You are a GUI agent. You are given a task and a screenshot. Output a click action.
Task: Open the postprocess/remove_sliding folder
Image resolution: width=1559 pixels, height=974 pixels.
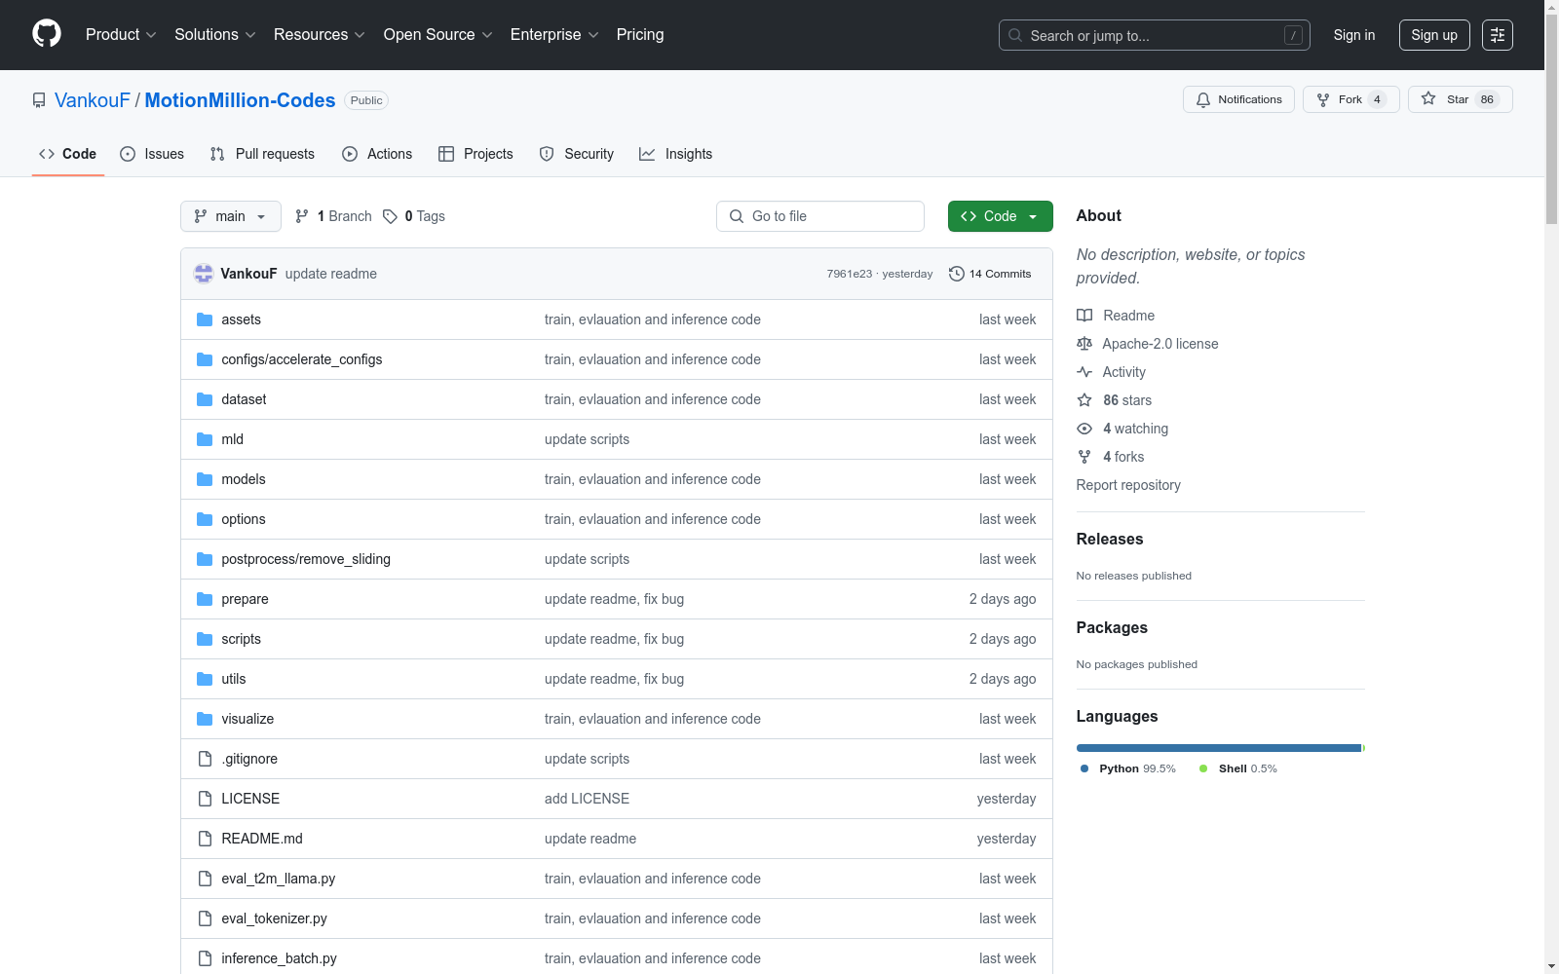pos(306,559)
